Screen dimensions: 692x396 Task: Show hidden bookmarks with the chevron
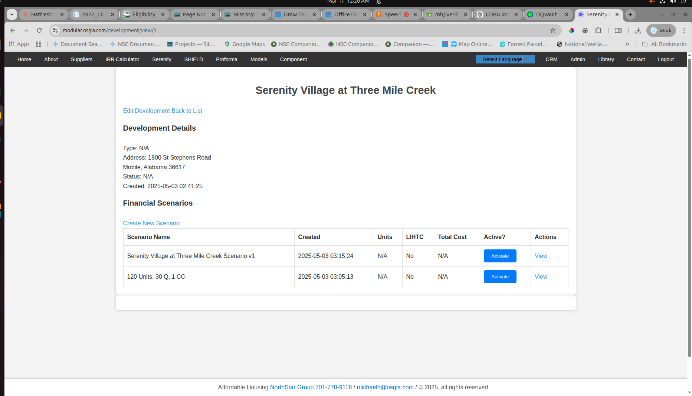(x=627, y=44)
